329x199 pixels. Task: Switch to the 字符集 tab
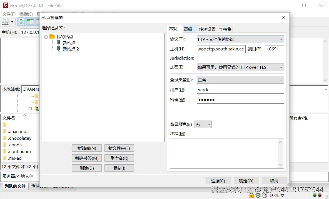tap(225, 29)
